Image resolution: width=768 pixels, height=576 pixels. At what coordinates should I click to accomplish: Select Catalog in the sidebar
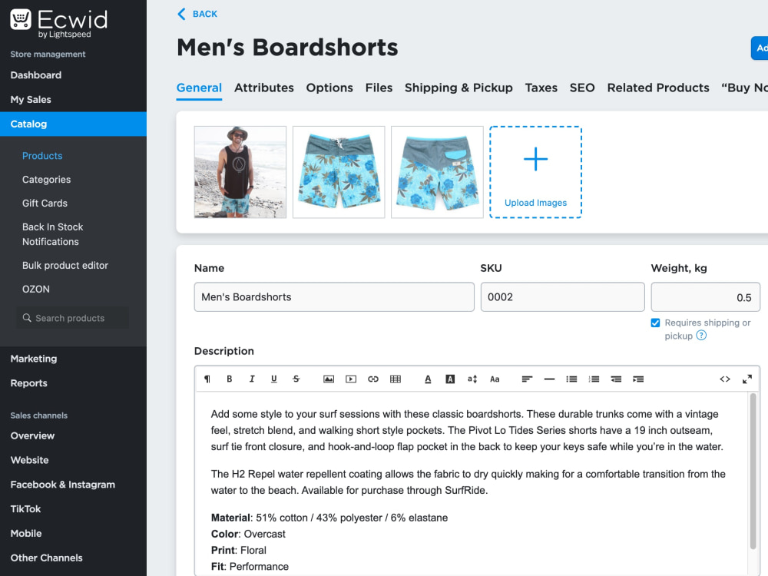[x=73, y=124]
